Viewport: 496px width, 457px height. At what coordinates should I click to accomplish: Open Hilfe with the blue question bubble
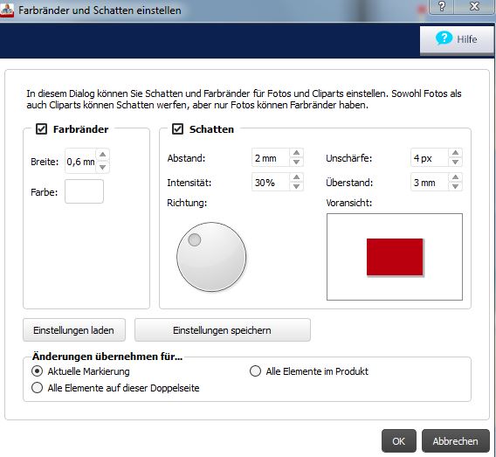pyautogui.click(x=457, y=39)
